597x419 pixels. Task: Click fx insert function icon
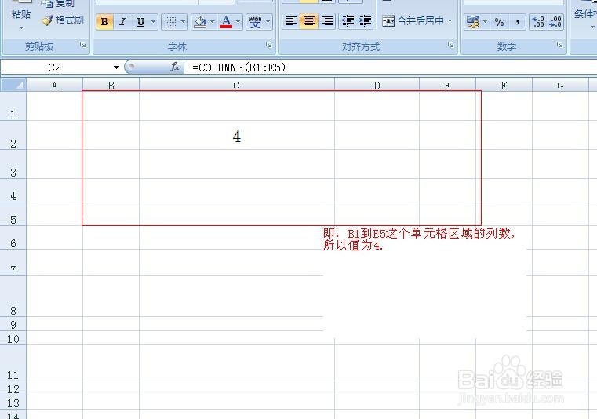click(175, 67)
